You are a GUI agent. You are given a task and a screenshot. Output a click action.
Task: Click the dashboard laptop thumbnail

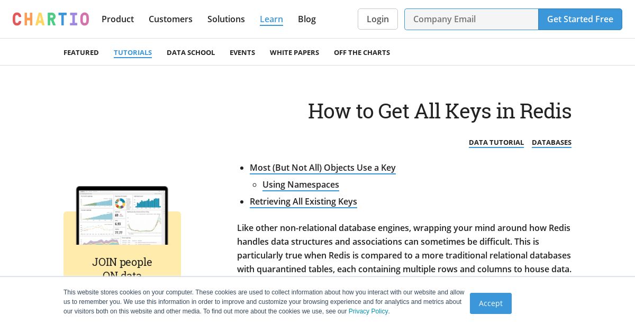(122, 215)
